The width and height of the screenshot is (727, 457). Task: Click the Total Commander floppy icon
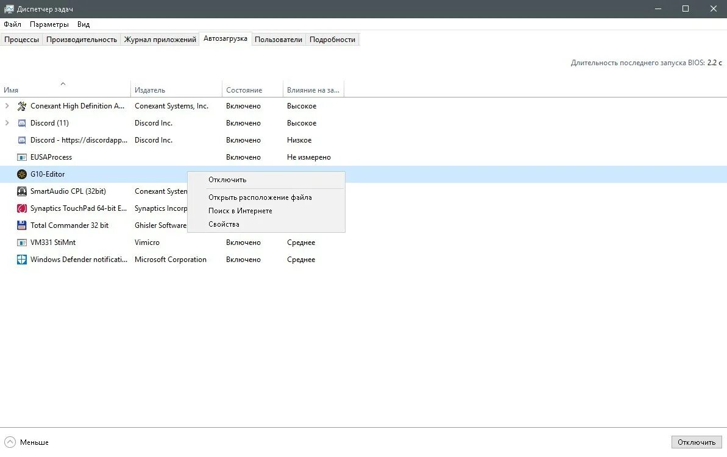click(22, 225)
